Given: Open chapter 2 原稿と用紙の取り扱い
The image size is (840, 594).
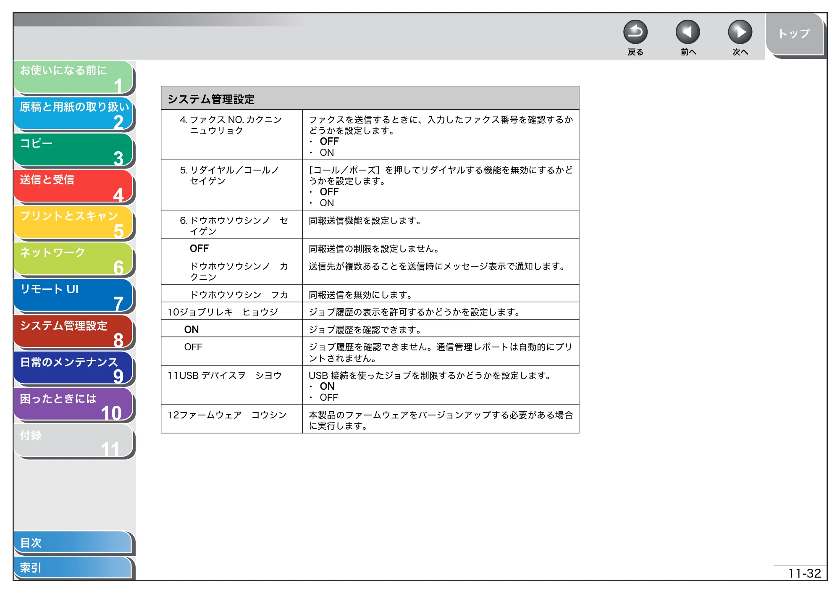Looking at the screenshot, I should 73,113.
